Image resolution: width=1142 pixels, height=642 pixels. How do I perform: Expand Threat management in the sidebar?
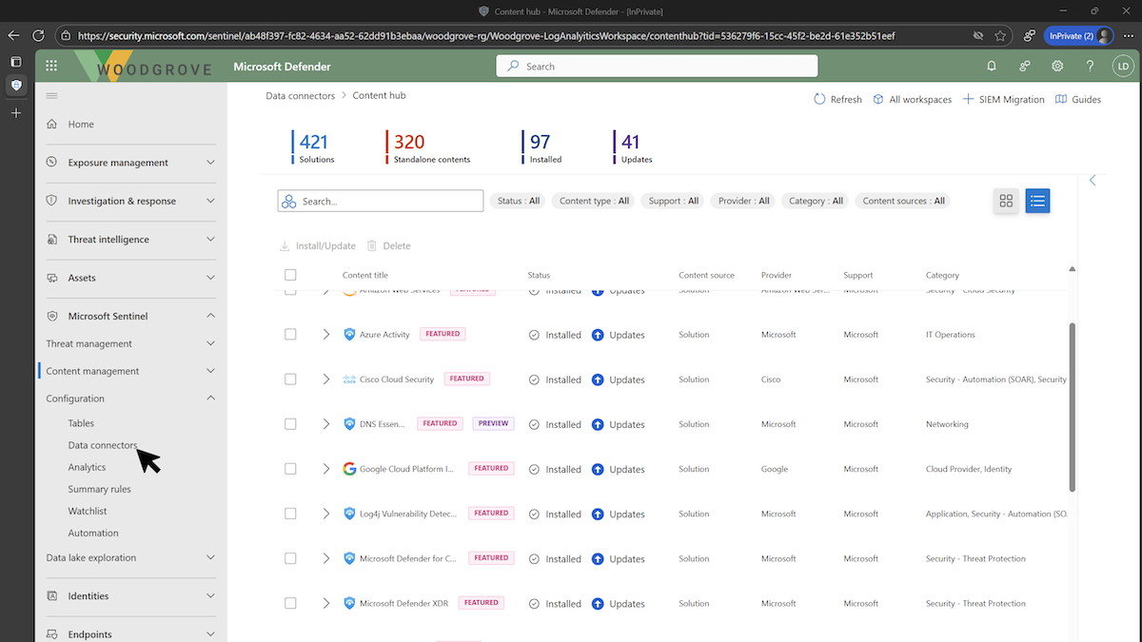pyautogui.click(x=131, y=343)
